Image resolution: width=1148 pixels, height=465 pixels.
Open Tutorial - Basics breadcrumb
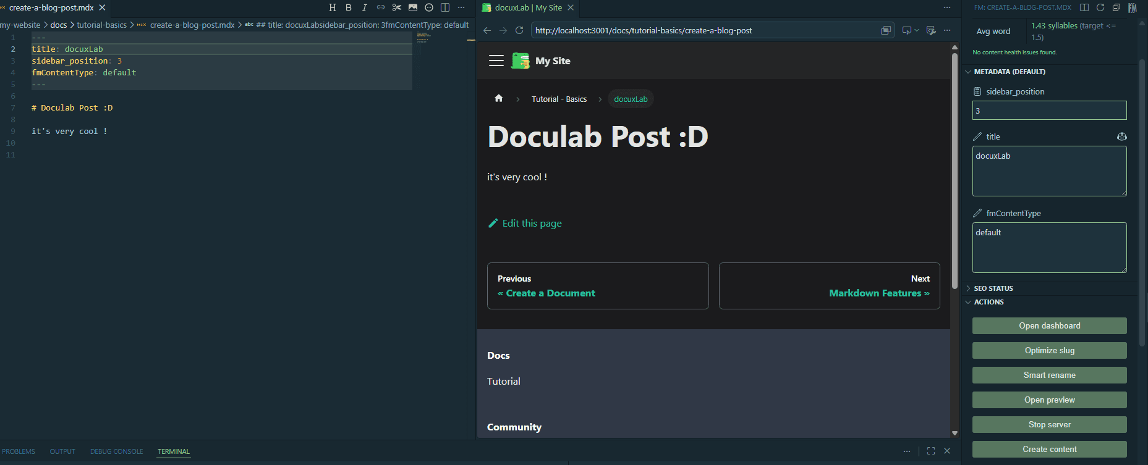coord(559,99)
